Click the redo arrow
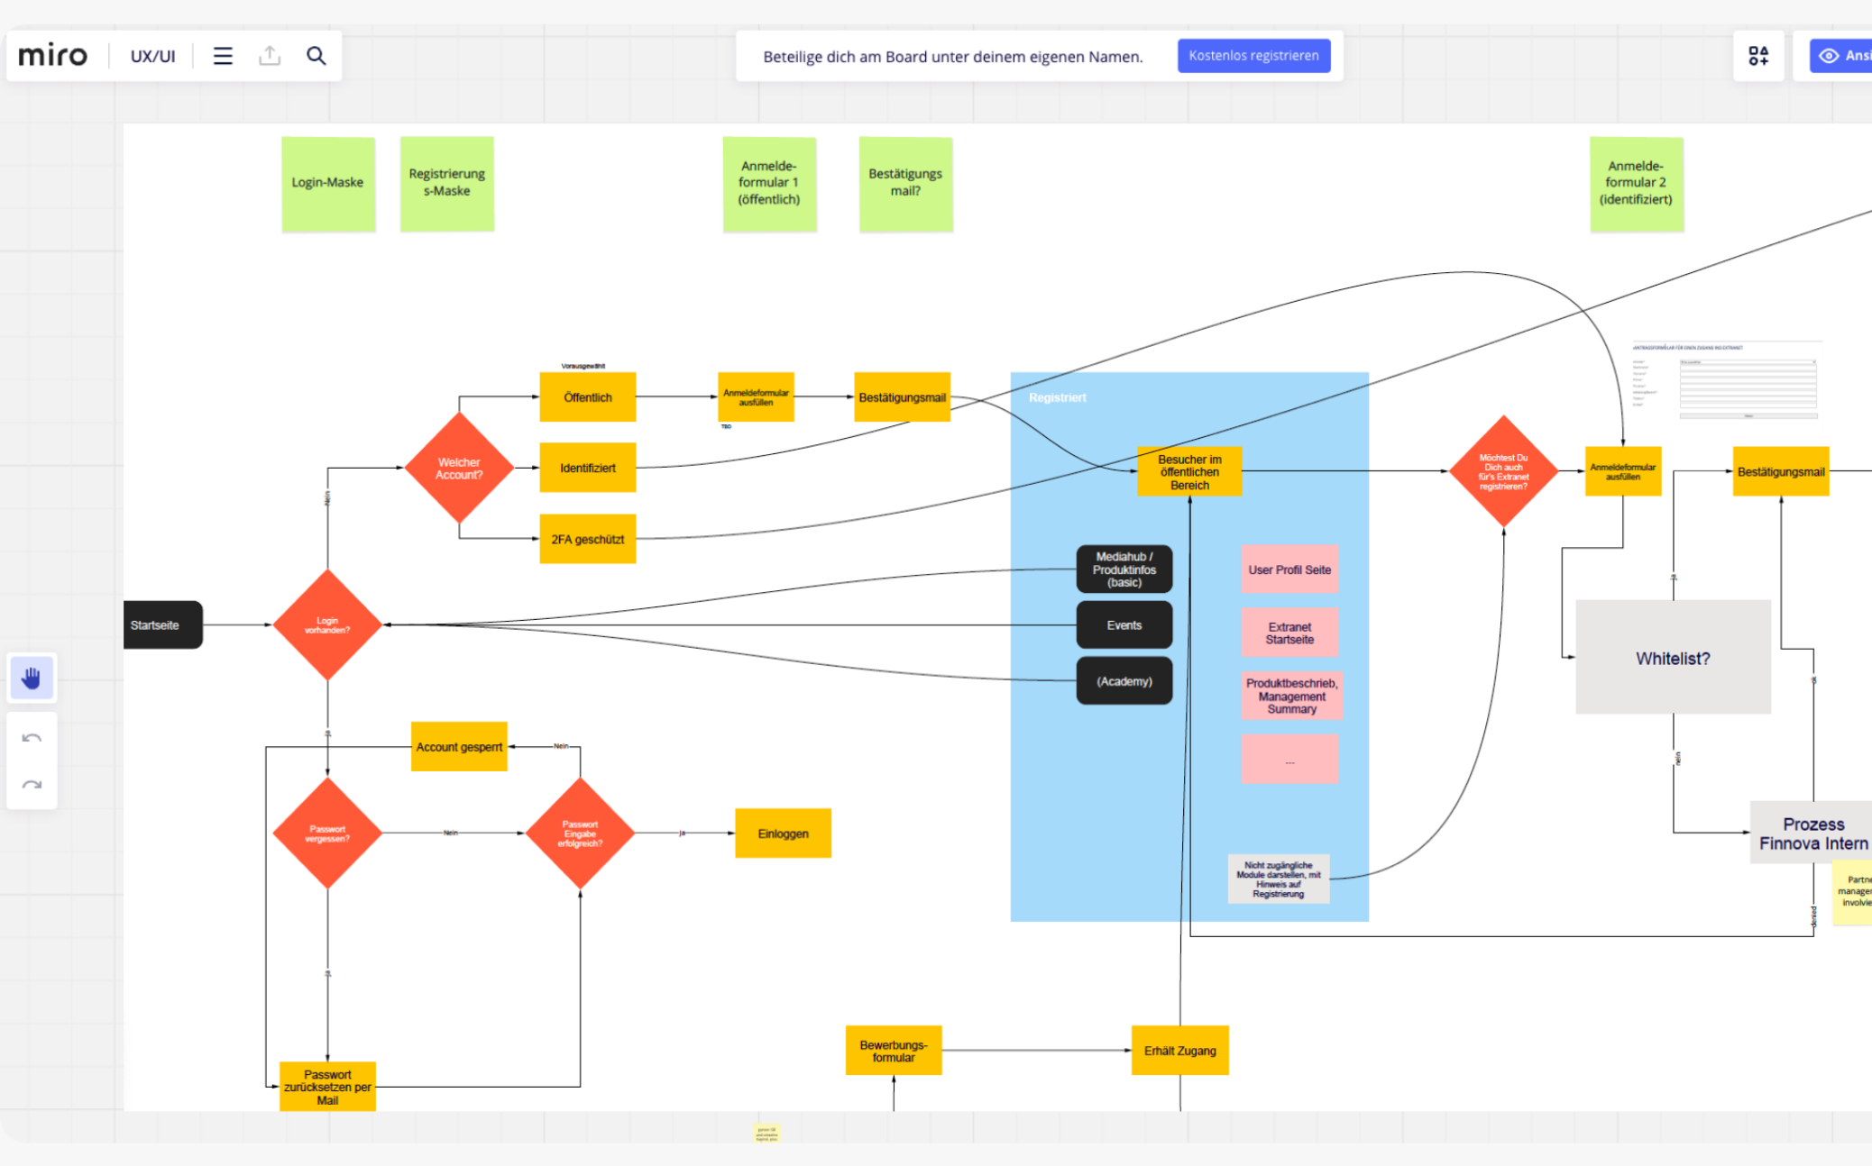The height and width of the screenshot is (1166, 1872). (32, 784)
